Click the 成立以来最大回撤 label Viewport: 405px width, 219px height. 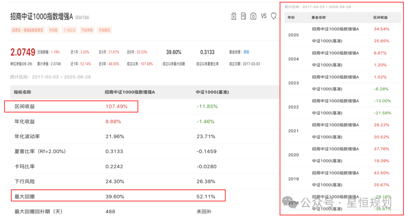pyautogui.click(x=174, y=64)
